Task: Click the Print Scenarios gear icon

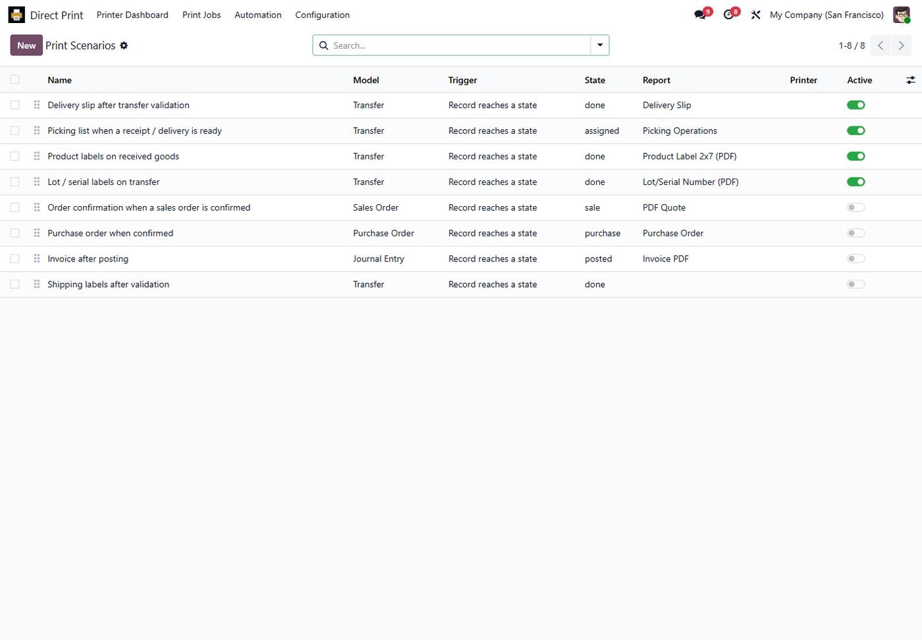Action: 124,45
